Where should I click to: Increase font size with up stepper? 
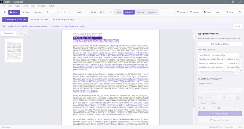click(238, 96)
